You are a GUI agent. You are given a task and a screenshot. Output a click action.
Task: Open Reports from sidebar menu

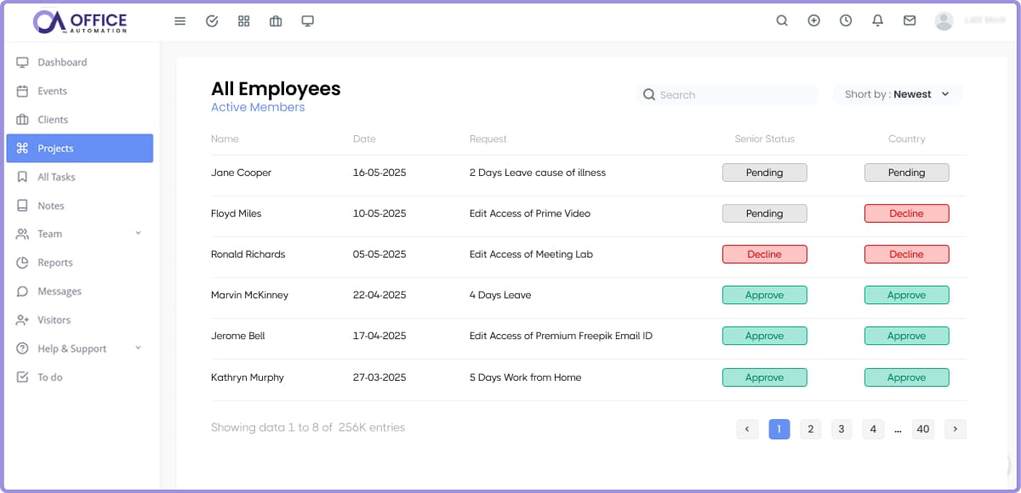pyautogui.click(x=55, y=263)
